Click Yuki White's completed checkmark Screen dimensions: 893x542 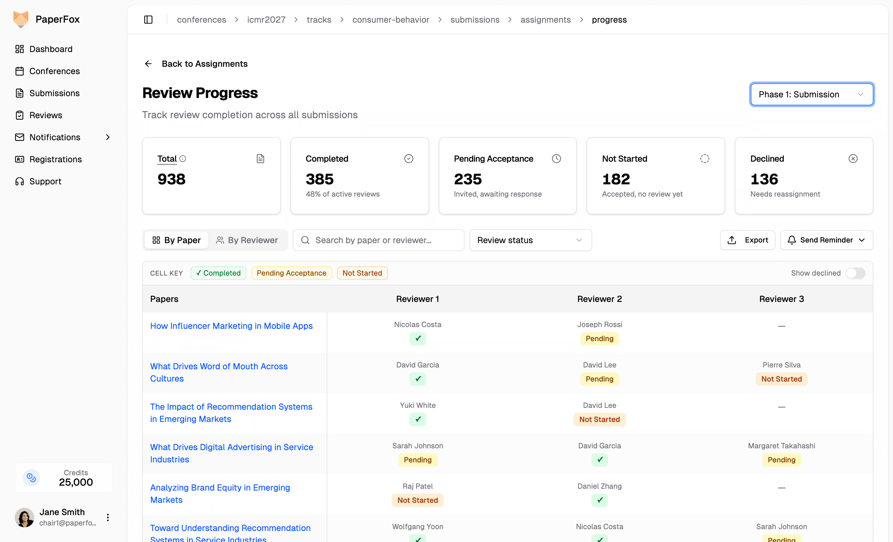tap(418, 419)
